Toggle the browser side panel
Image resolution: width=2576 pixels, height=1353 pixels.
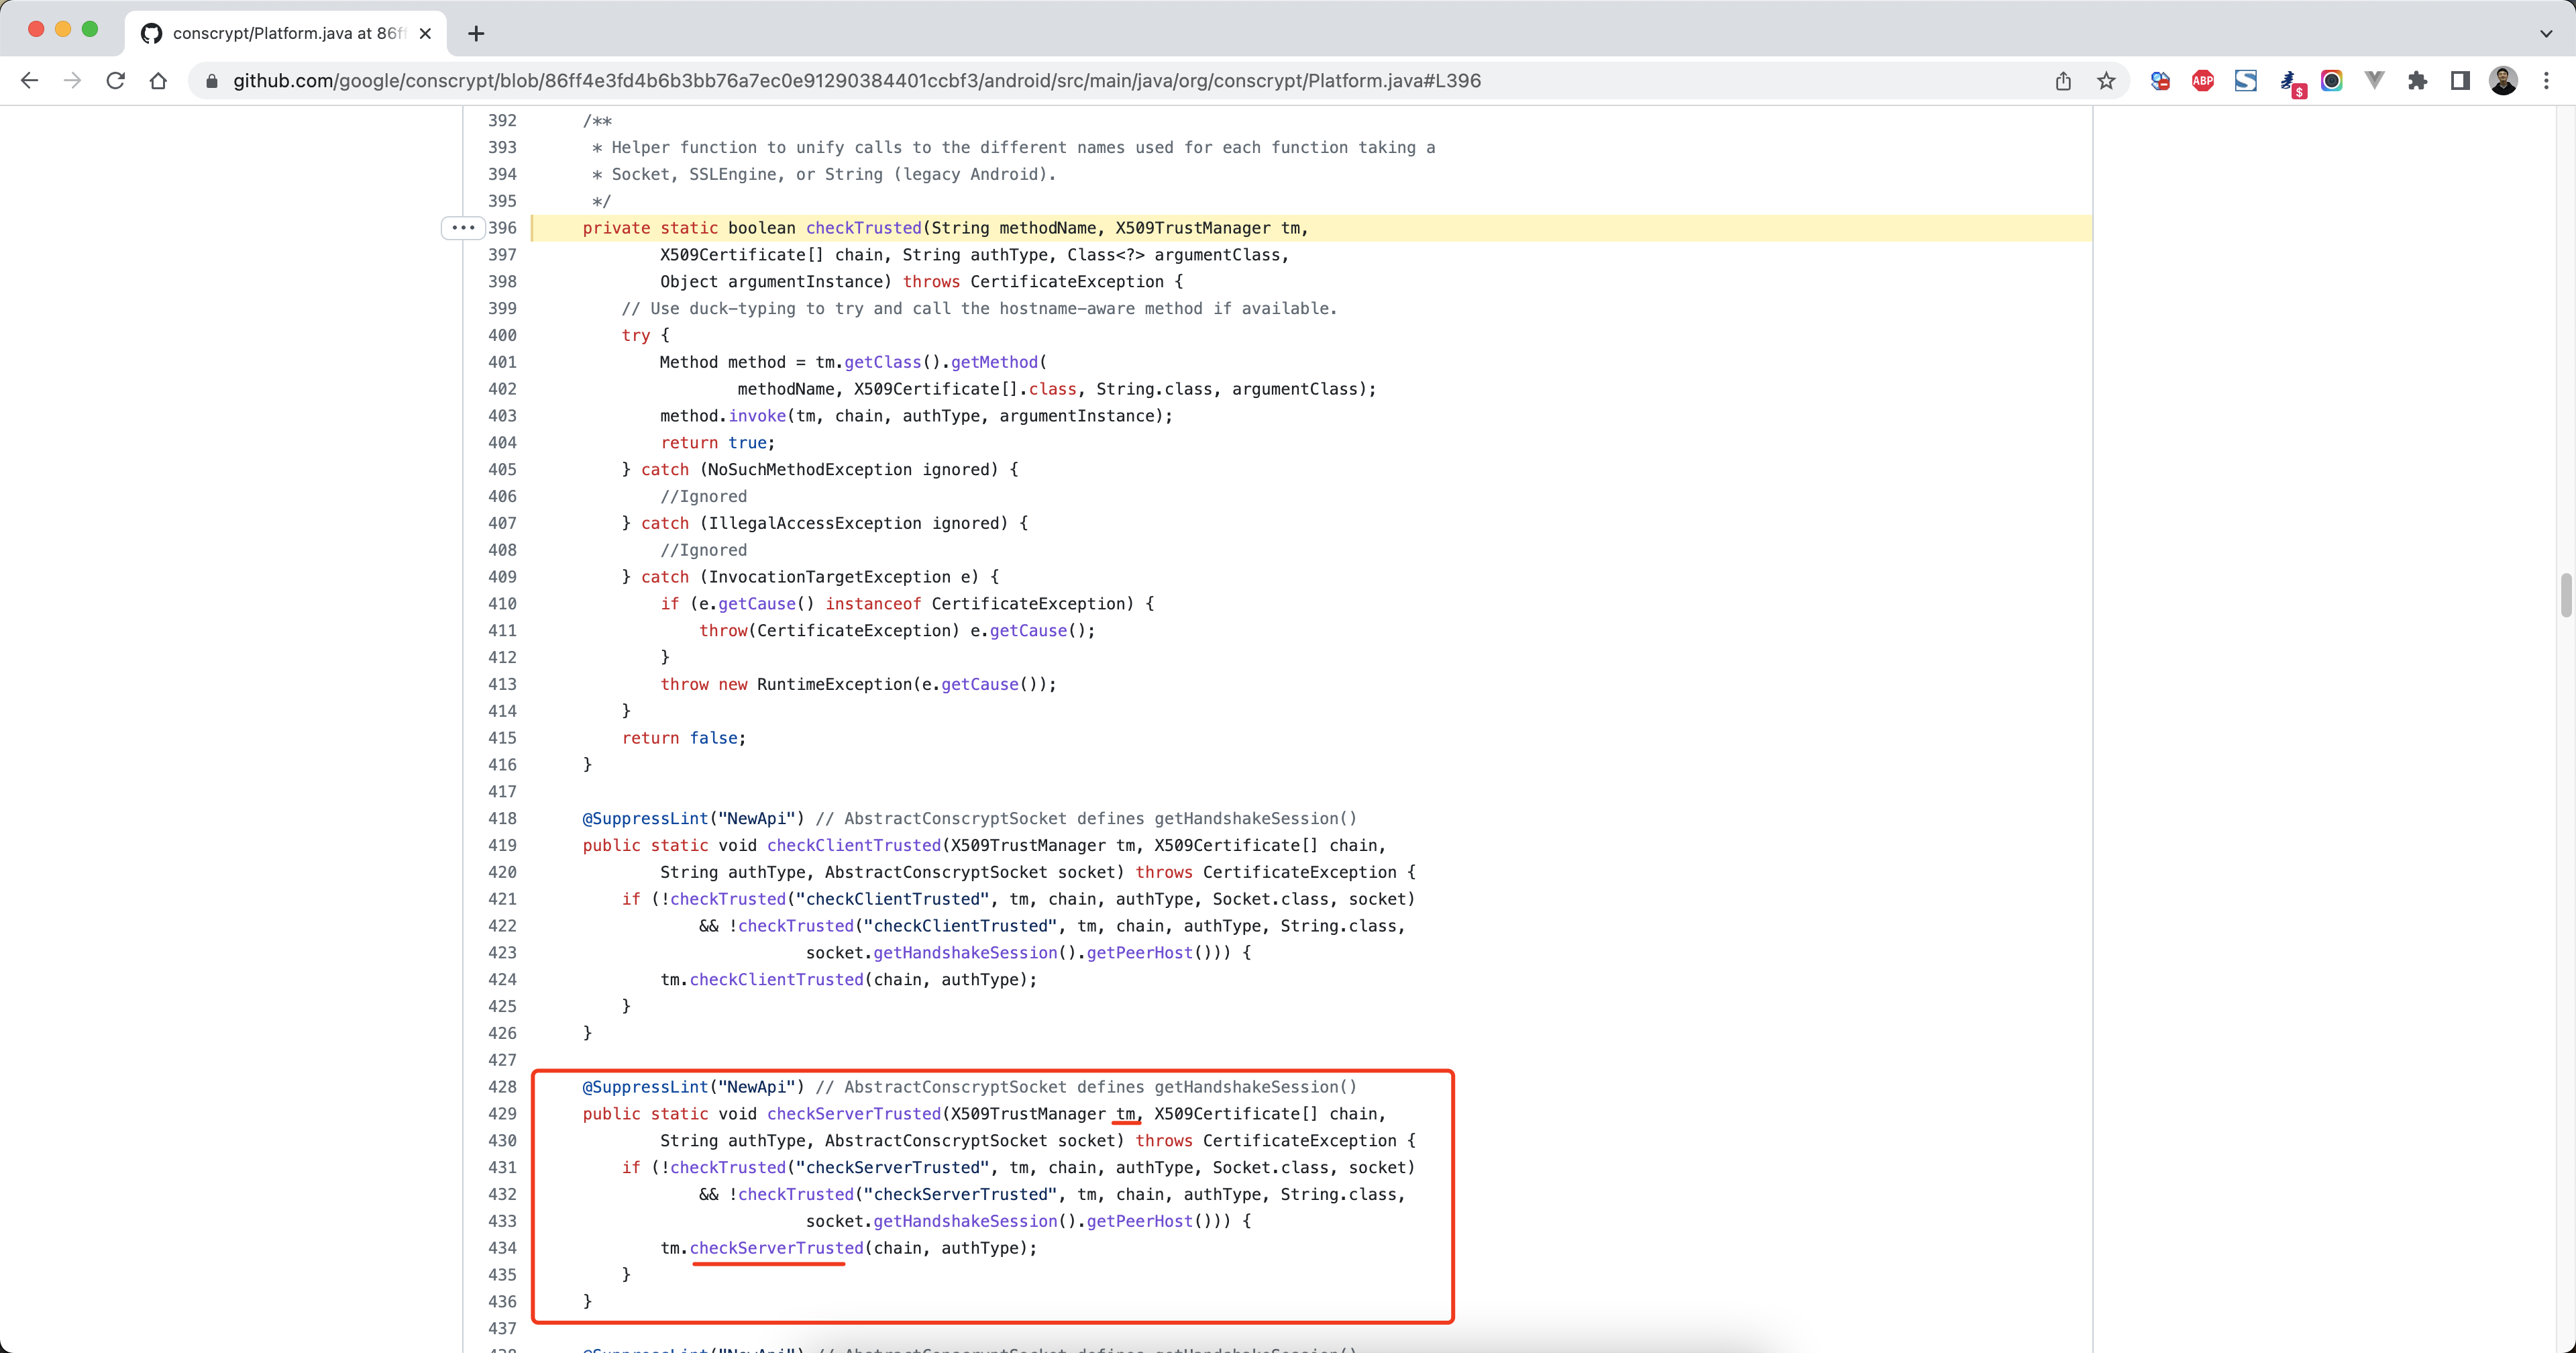click(2460, 81)
